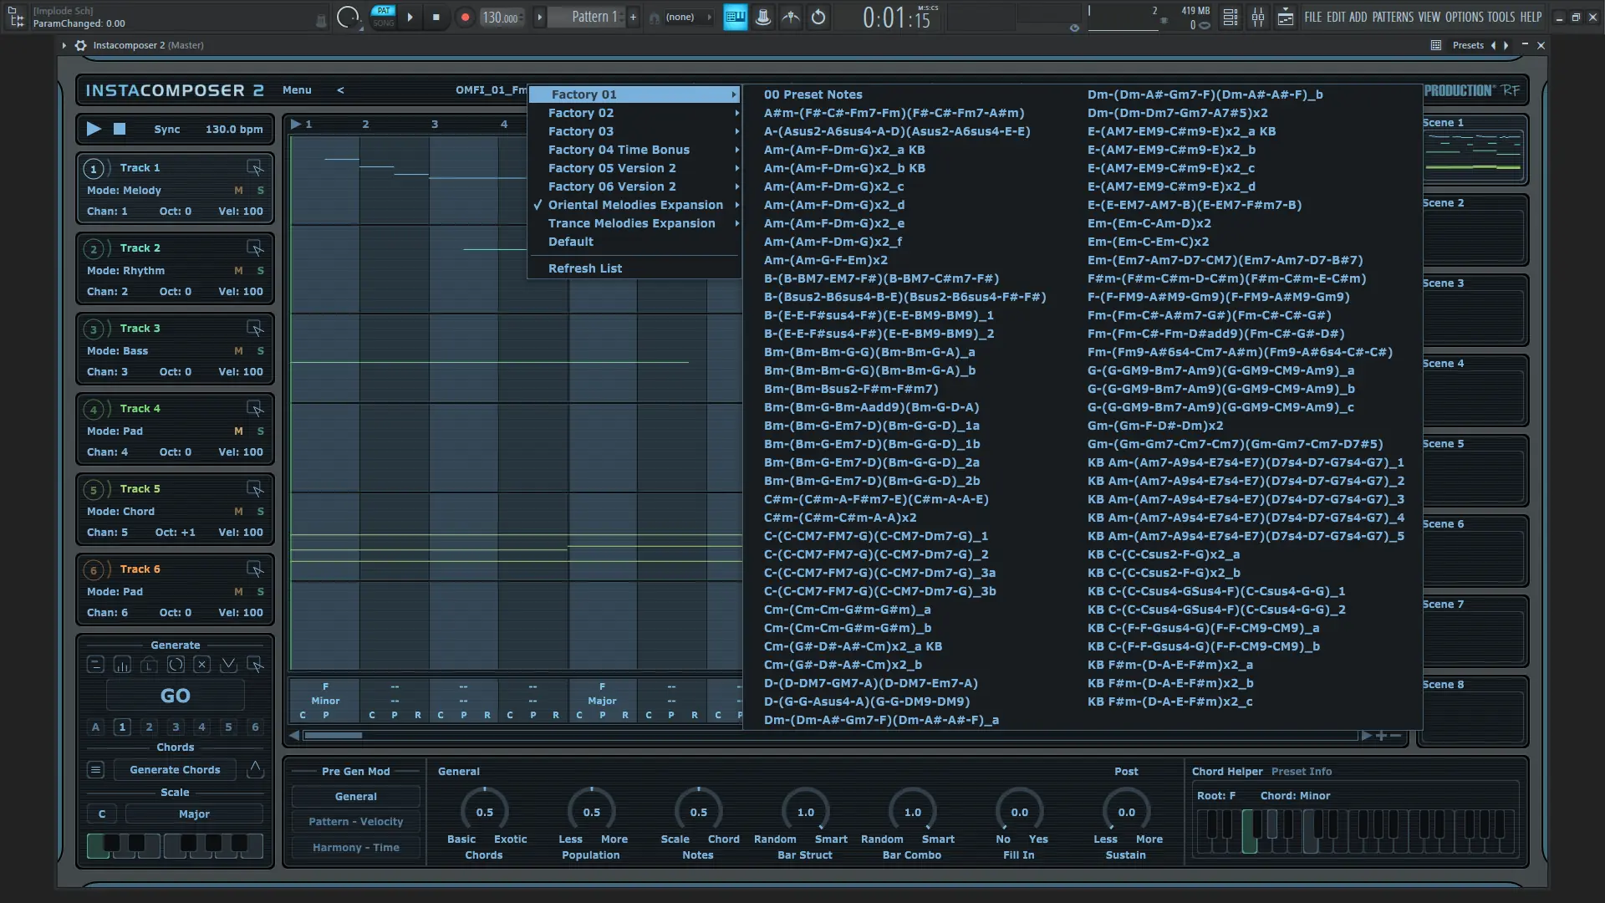Image resolution: width=1605 pixels, height=903 pixels.
Task: Toggle the PAT/SONG mode switch
Action: 383,17
